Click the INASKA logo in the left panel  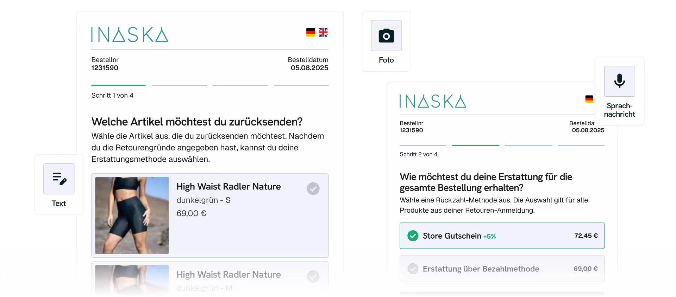(130, 34)
